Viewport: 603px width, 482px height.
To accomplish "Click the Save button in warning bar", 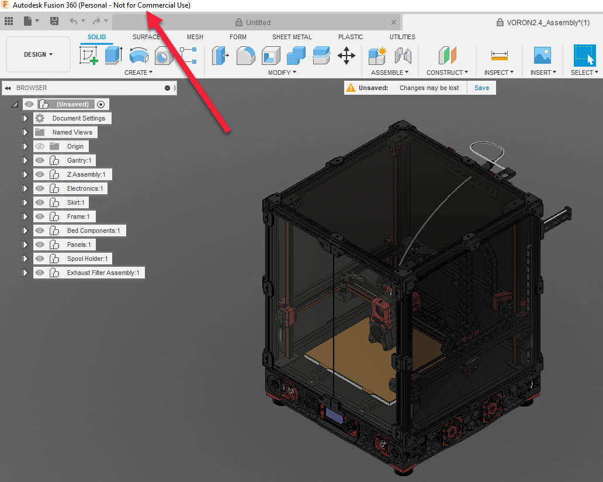I will click(x=481, y=88).
